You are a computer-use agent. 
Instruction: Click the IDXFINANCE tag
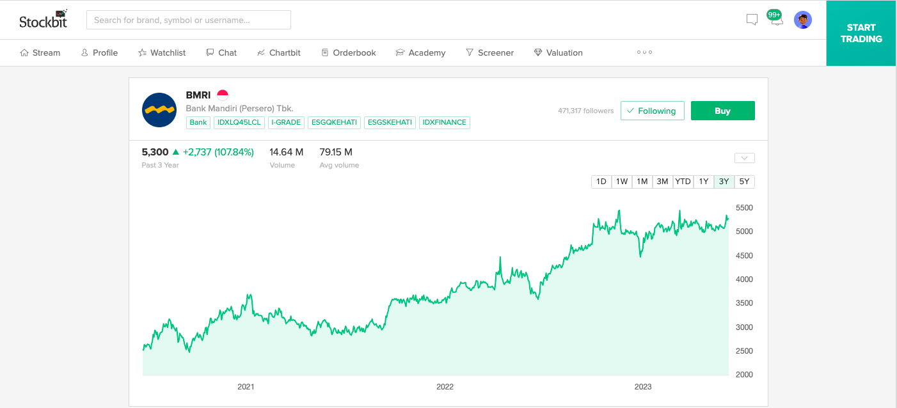click(445, 122)
